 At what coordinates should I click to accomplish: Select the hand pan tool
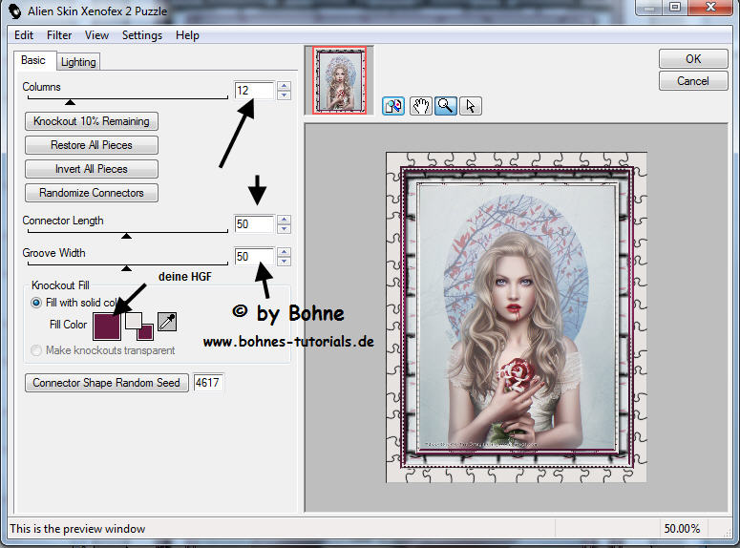pyautogui.click(x=420, y=106)
